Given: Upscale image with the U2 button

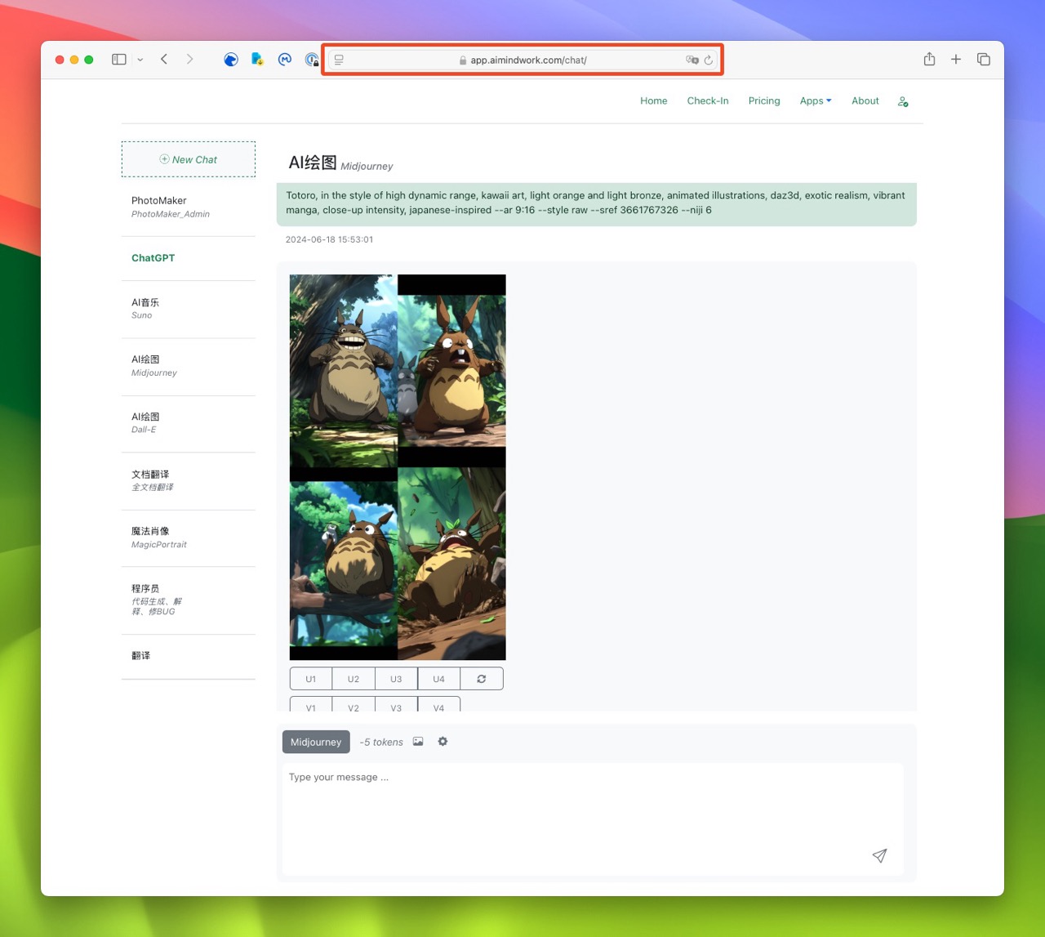Looking at the screenshot, I should 354,679.
